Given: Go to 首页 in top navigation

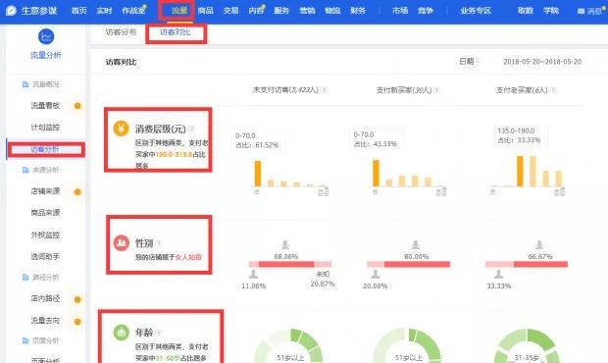Looking at the screenshot, I should click(79, 11).
